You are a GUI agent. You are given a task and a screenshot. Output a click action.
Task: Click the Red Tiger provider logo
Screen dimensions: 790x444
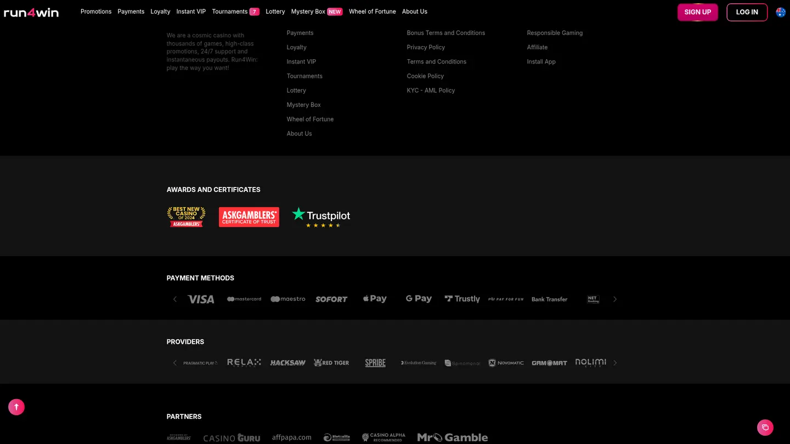pyautogui.click(x=331, y=363)
